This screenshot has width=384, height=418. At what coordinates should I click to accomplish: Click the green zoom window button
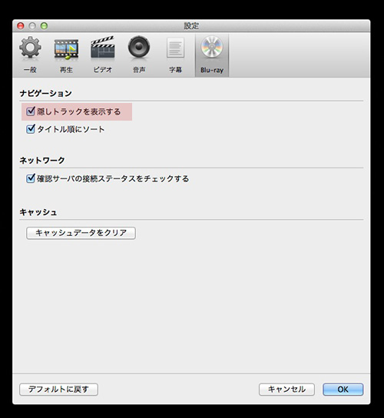[44, 26]
